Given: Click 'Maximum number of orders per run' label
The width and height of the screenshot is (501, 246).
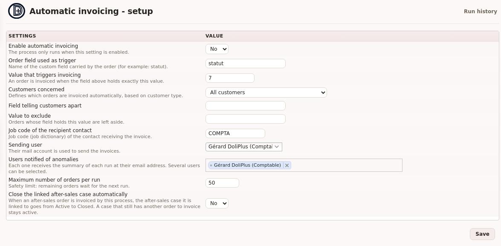Looking at the screenshot, I should [54, 180].
